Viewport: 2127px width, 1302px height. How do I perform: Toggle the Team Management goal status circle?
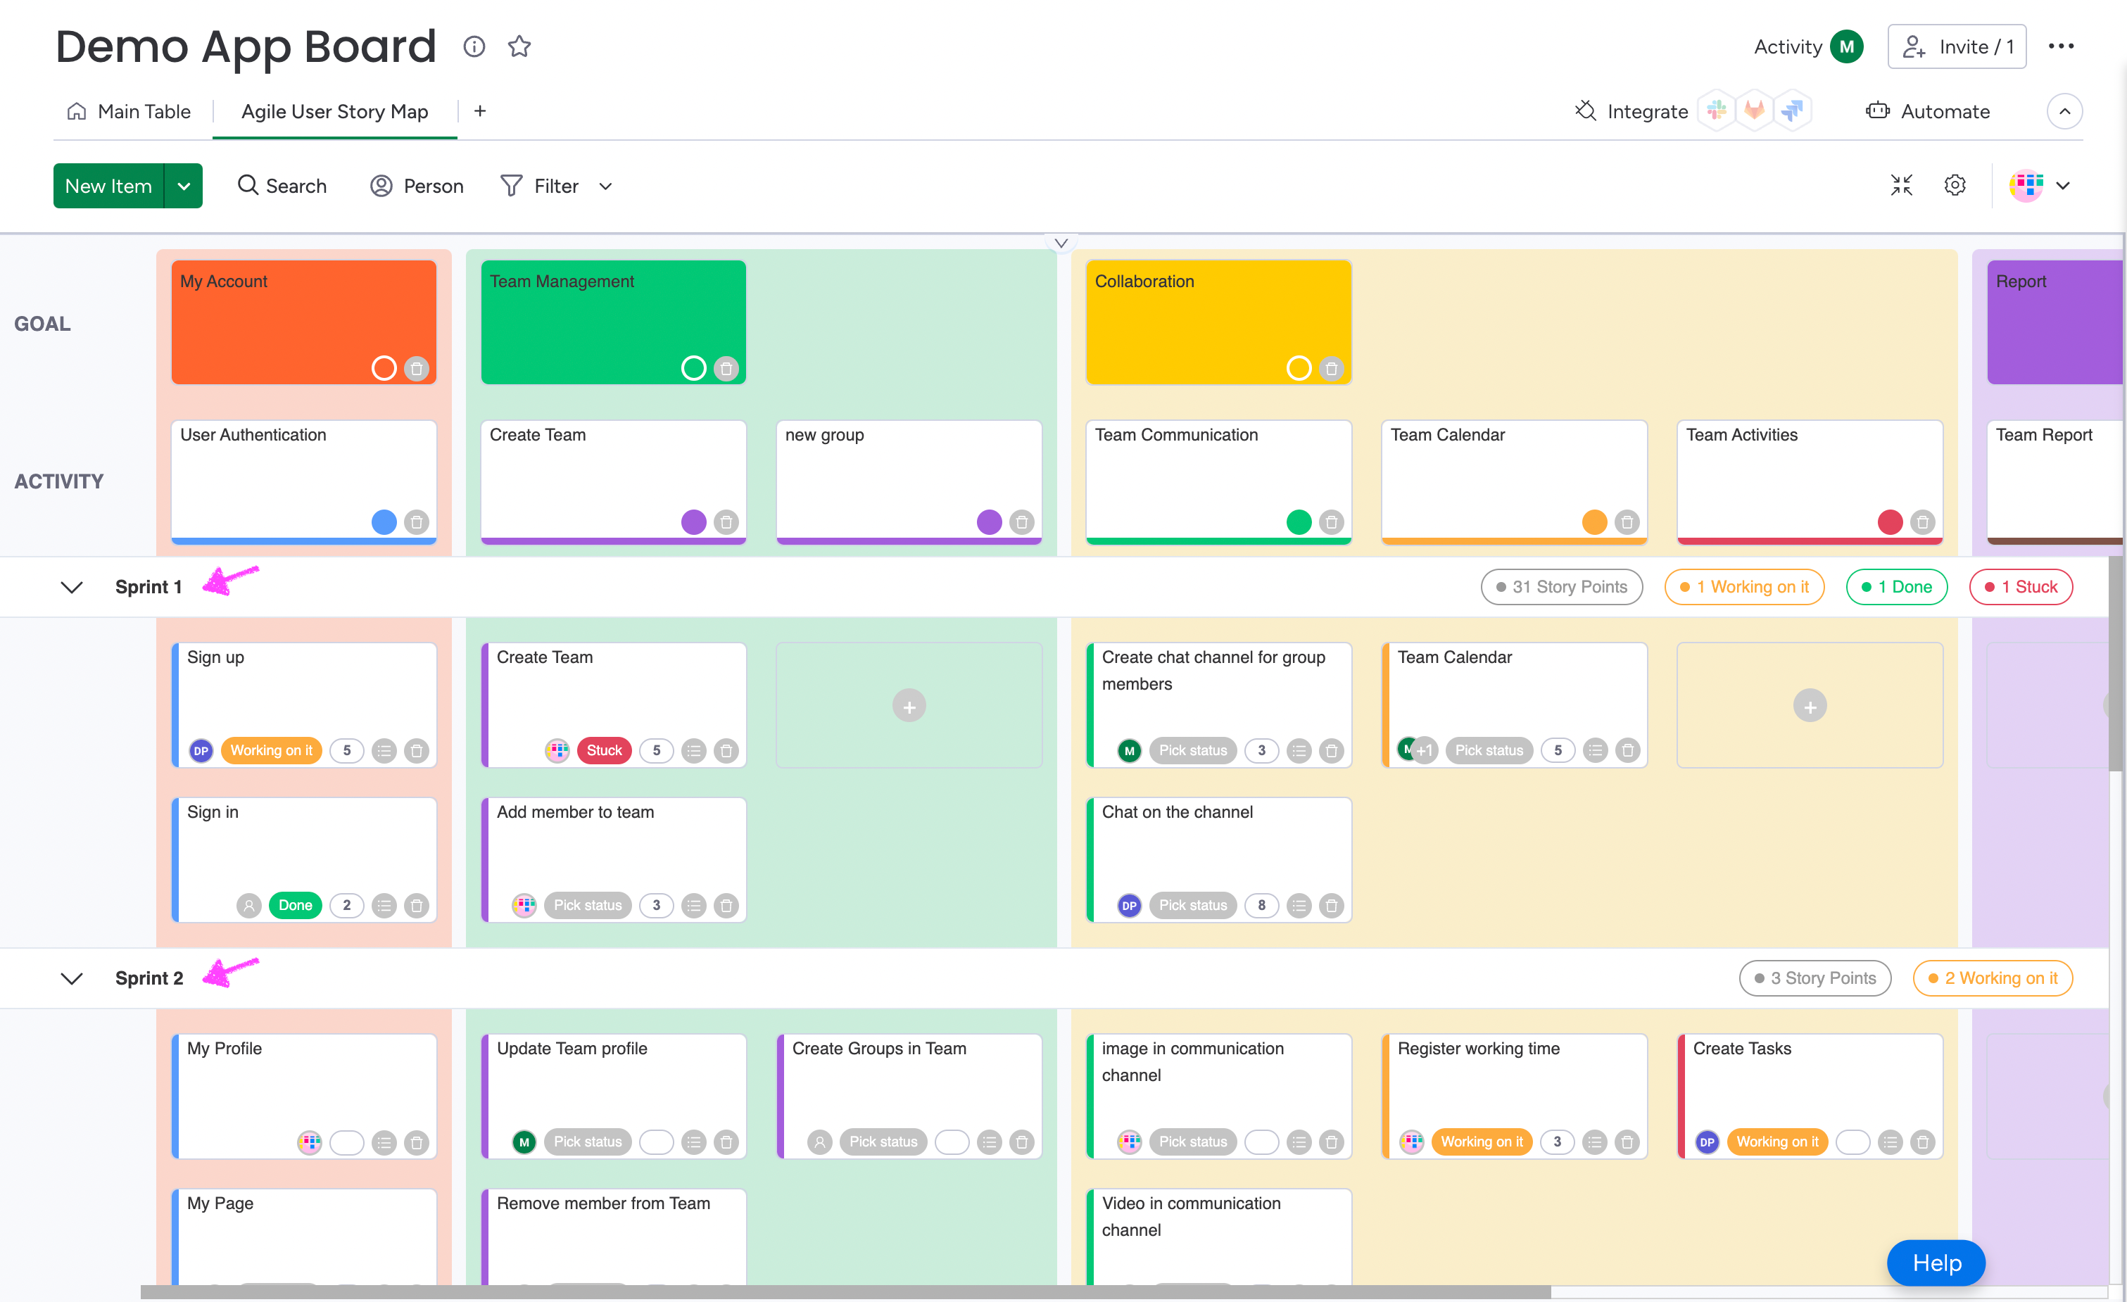click(x=693, y=369)
